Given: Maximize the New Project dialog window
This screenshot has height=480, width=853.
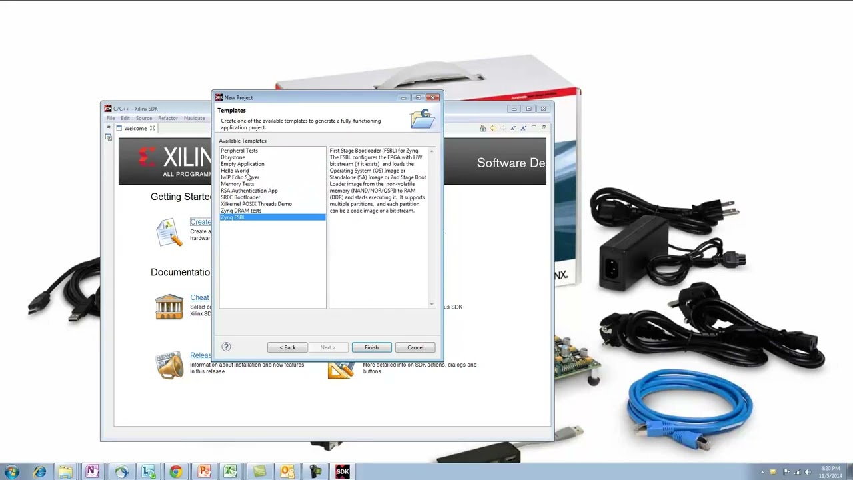Looking at the screenshot, I should pos(418,97).
